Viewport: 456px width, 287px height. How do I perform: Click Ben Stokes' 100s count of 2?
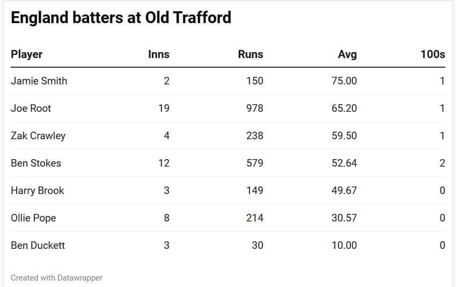click(442, 163)
